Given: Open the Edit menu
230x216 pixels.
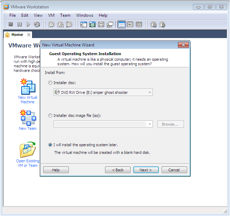Looking at the screenshot, I should [25, 15].
